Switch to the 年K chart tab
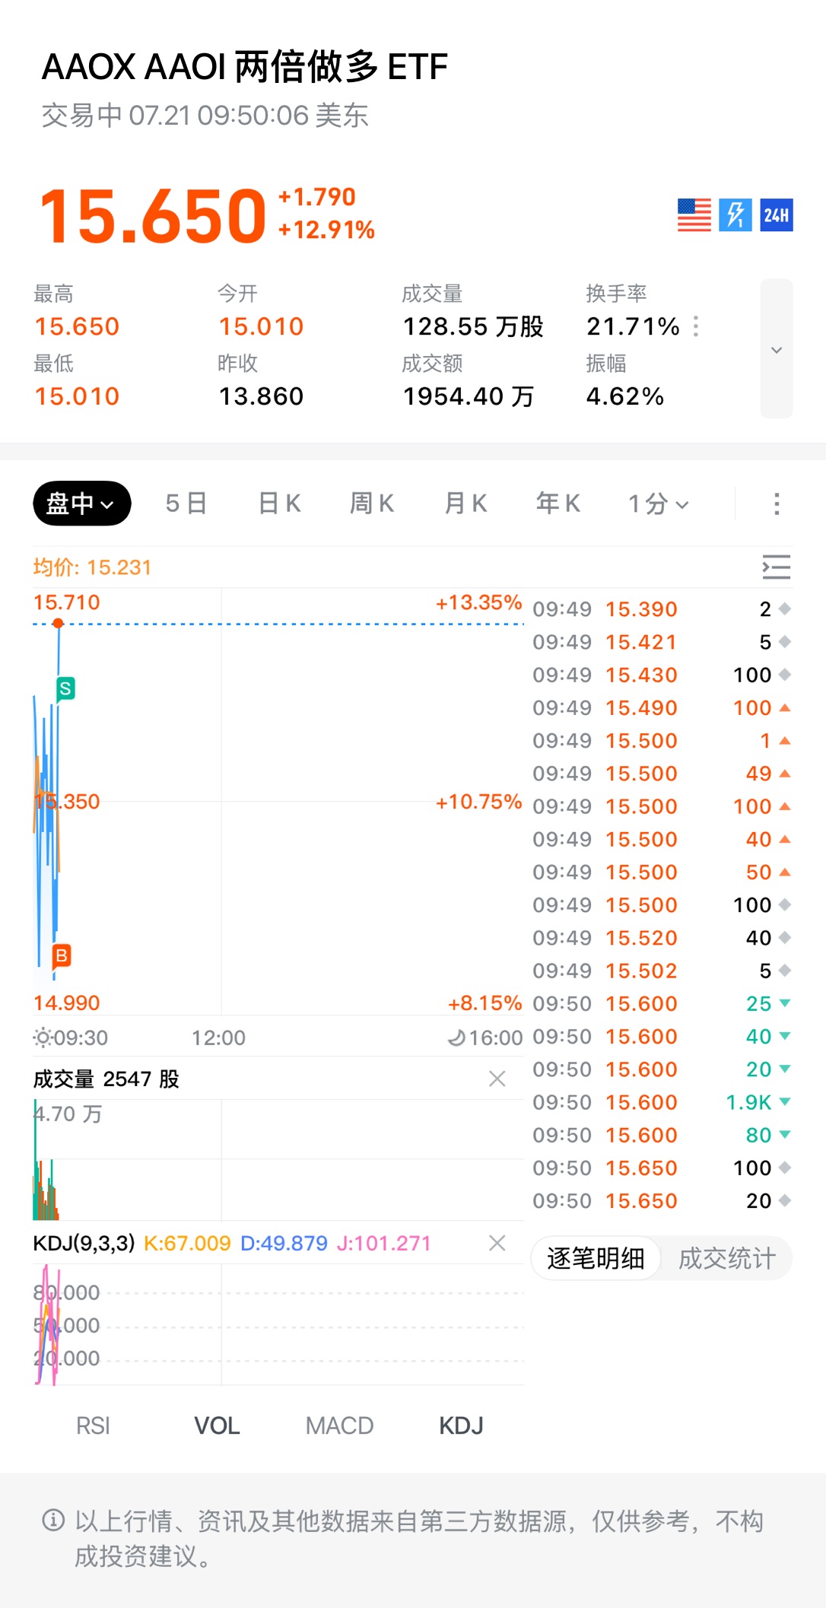The height and width of the screenshot is (1608, 826). (x=558, y=504)
